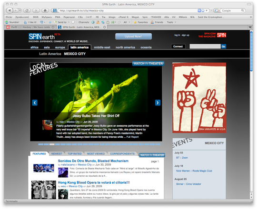
Task: Show next feature with right arrow
Action: (158, 103)
